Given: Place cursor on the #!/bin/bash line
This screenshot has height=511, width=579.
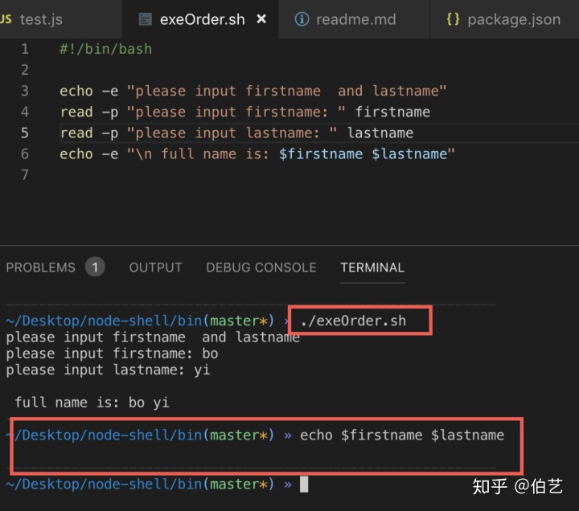Looking at the screenshot, I should 105,49.
